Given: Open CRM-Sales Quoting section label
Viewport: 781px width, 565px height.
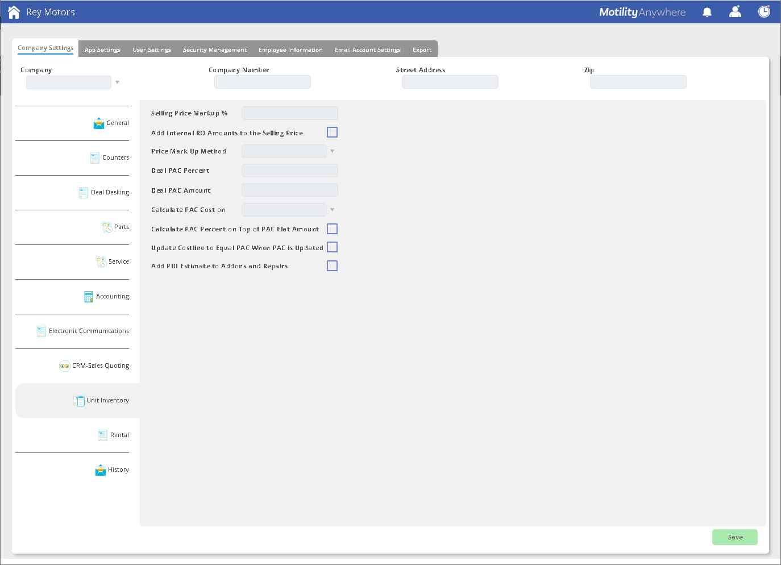Looking at the screenshot, I should [101, 366].
